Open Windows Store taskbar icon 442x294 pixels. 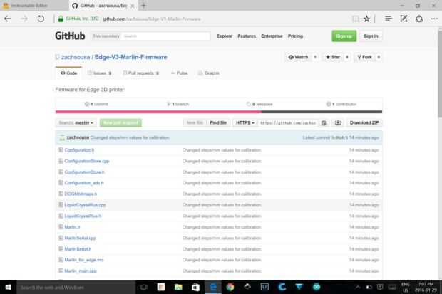coord(195,287)
